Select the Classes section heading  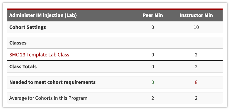point(18,43)
